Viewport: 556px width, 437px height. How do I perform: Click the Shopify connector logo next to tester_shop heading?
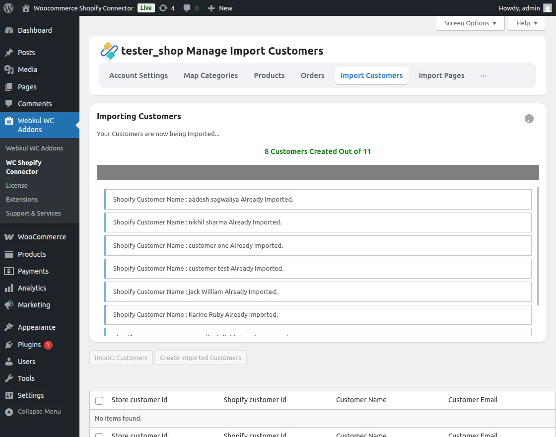click(x=109, y=51)
